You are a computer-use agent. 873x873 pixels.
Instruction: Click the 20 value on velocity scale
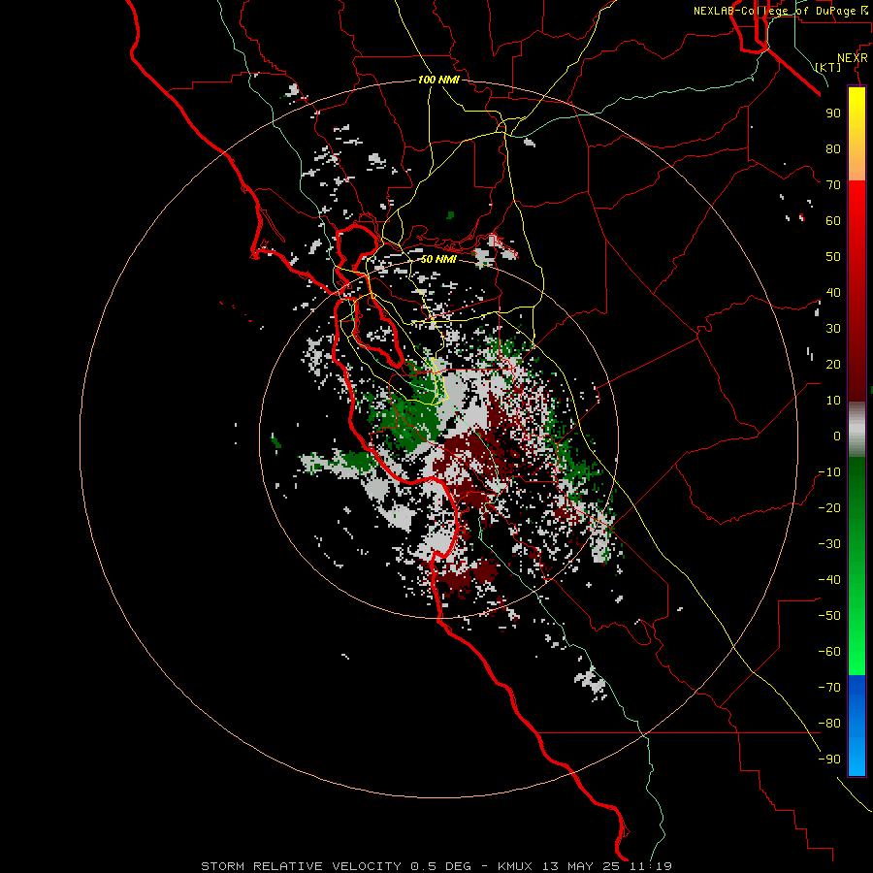[x=833, y=364]
